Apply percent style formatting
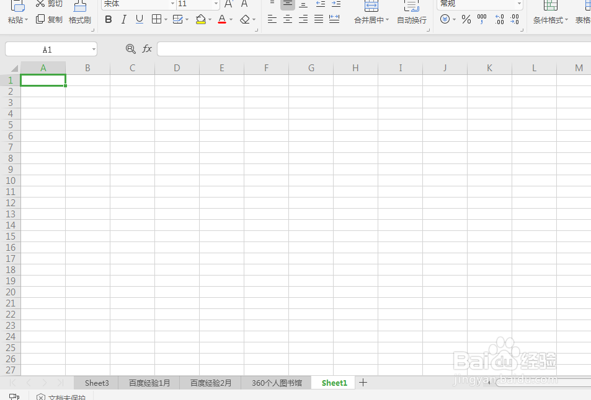591x400 pixels. [x=466, y=20]
